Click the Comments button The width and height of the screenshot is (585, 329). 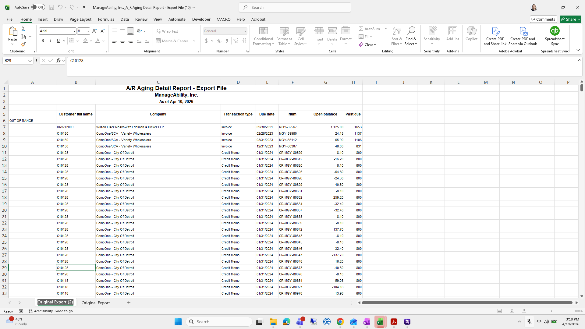pyautogui.click(x=543, y=19)
